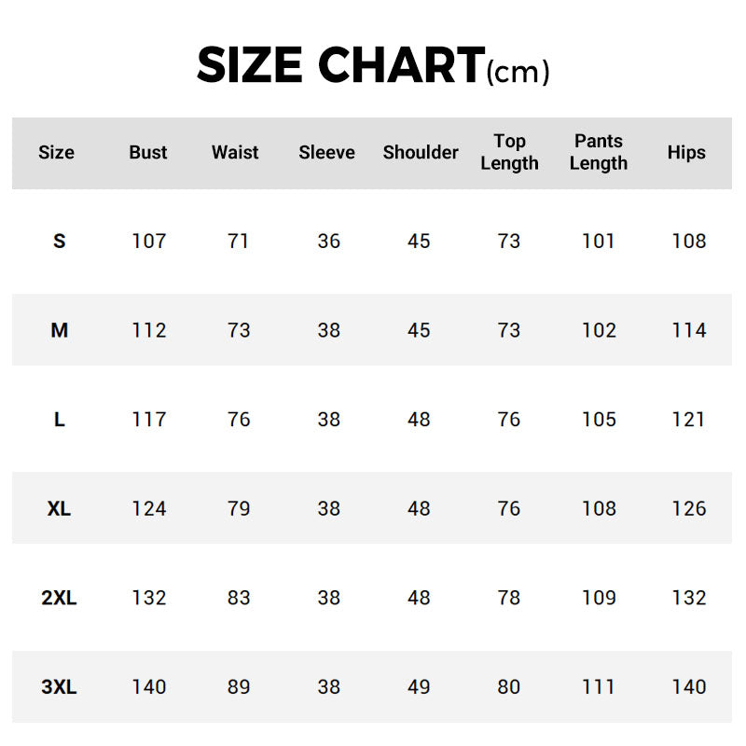
Task: Select the S size row label
Action: coord(60,242)
